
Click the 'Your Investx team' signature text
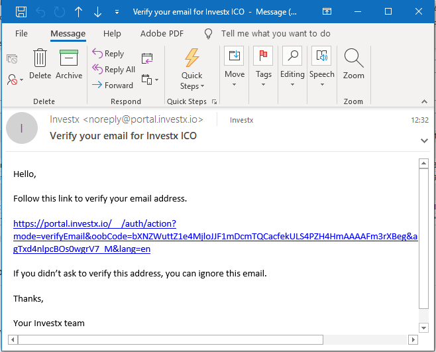[x=49, y=323]
